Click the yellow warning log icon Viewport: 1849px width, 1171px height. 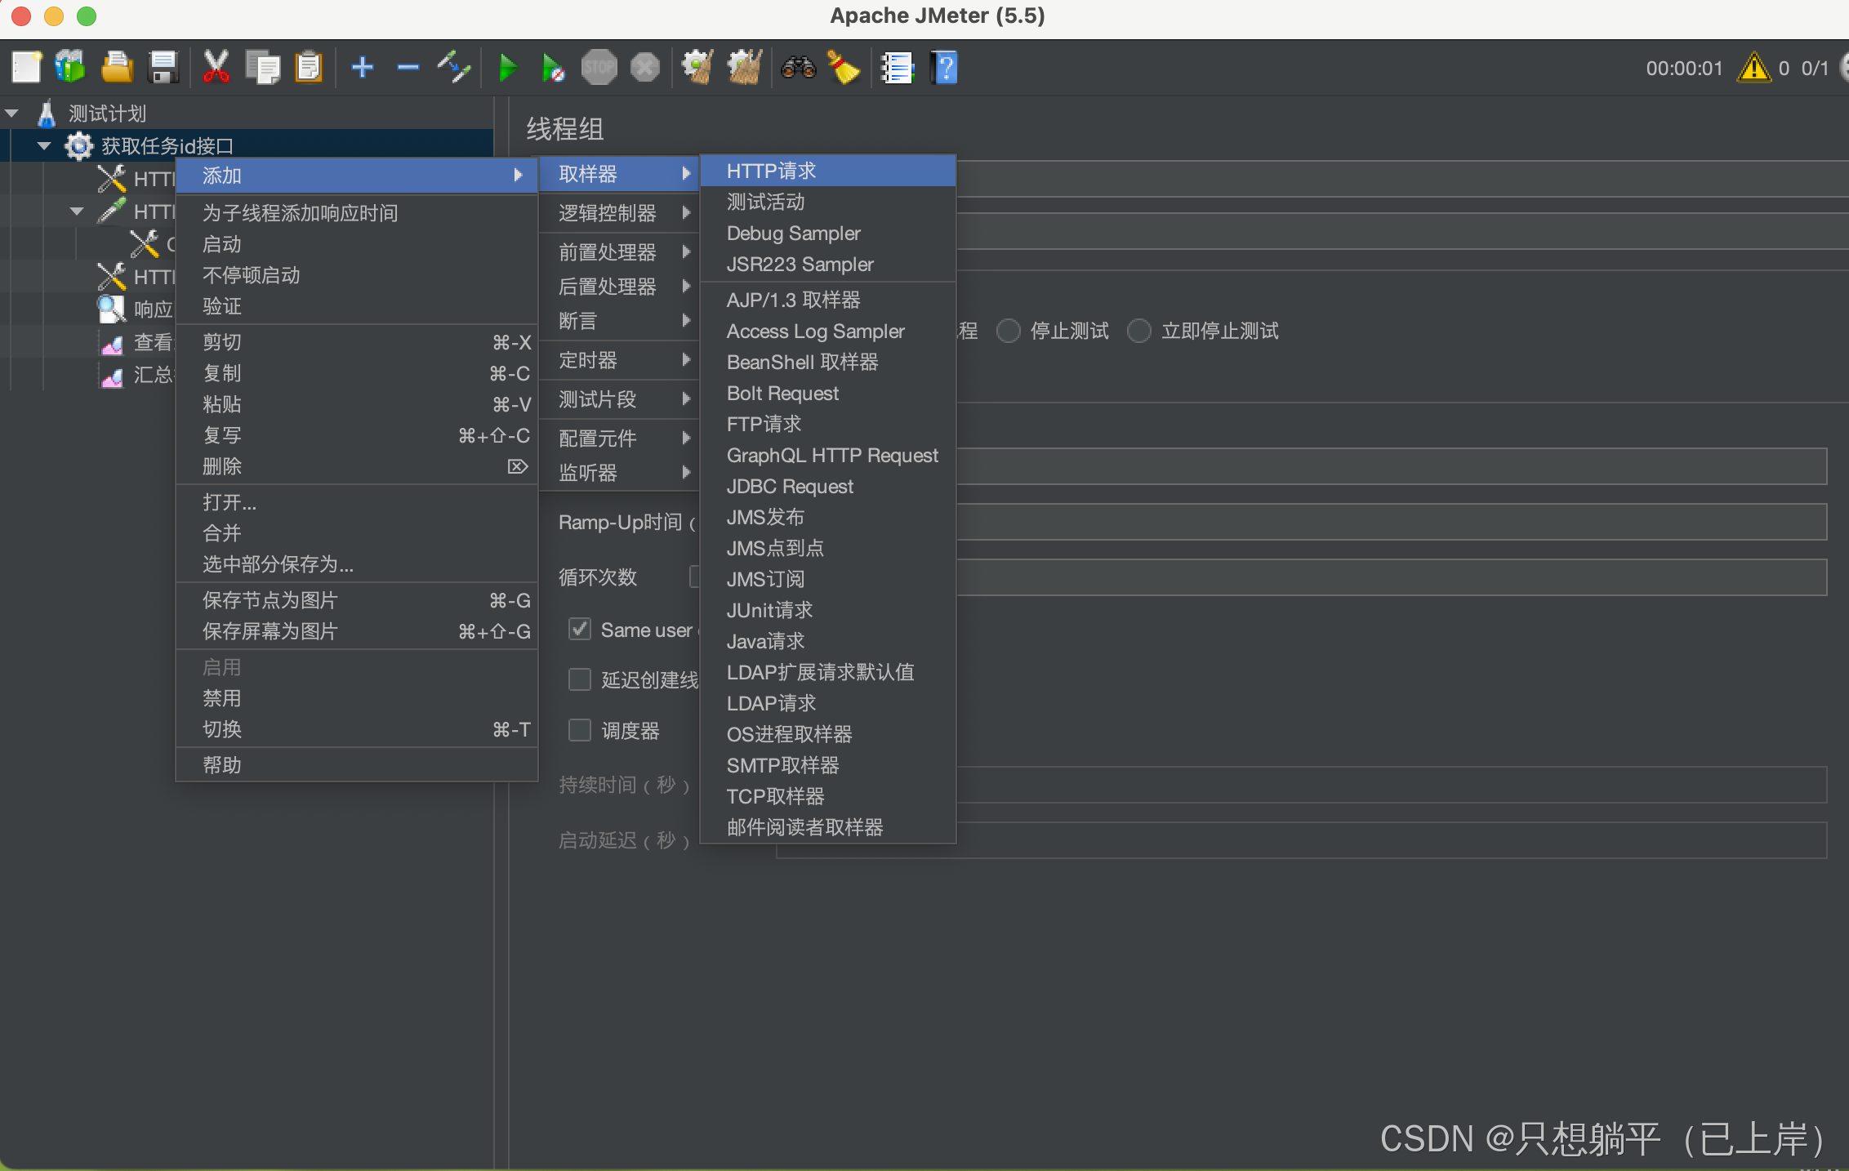tap(1753, 68)
